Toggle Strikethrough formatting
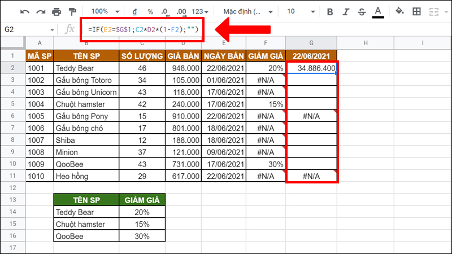452x254 pixels. pos(362,12)
